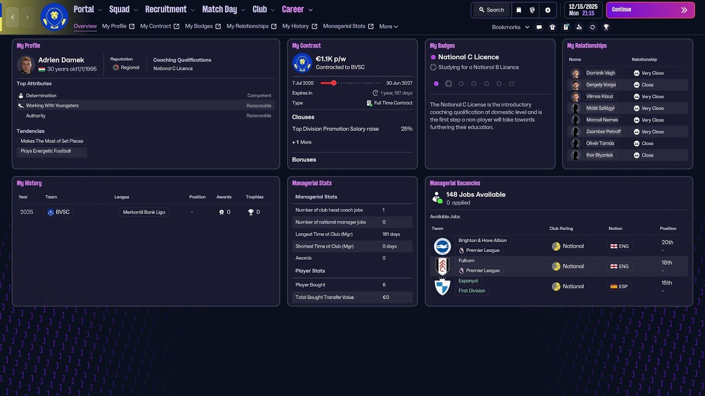Open the Brighton & Hove Albion job link
Image resolution: width=705 pixels, height=396 pixels.
[482, 240]
